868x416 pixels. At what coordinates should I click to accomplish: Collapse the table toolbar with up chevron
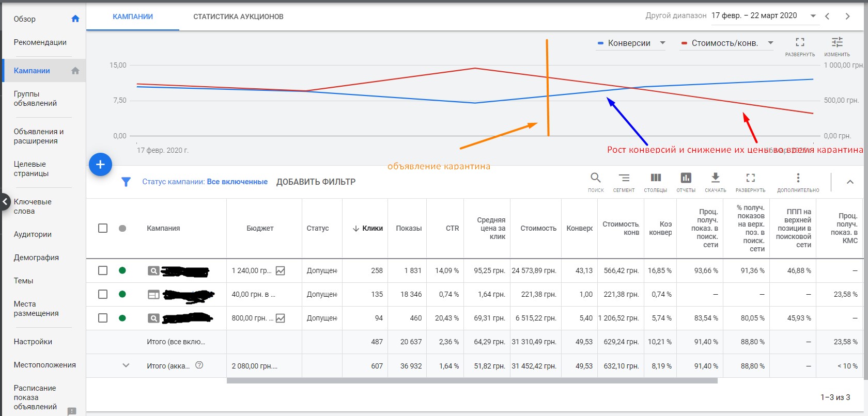coord(850,182)
